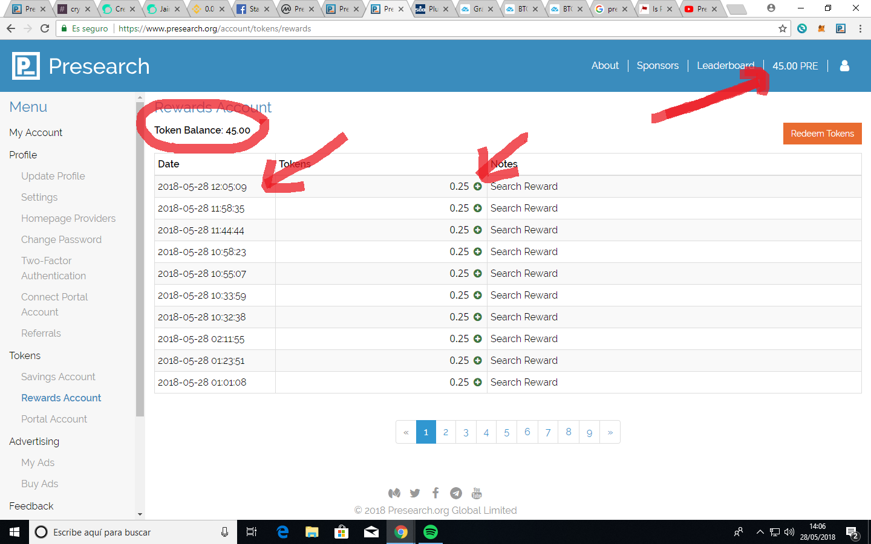The image size is (871, 544).
Task: Open the user profile icon in header
Action: (845, 65)
